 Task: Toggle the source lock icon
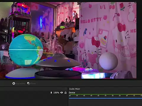(x=65, y=92)
